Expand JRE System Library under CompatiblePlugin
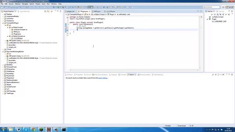 coord(6,41)
